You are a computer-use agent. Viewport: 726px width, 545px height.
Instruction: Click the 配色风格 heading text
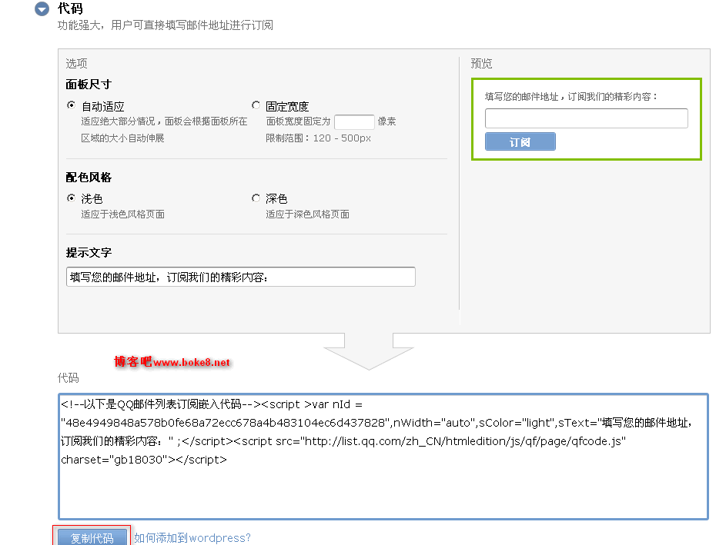pos(89,178)
